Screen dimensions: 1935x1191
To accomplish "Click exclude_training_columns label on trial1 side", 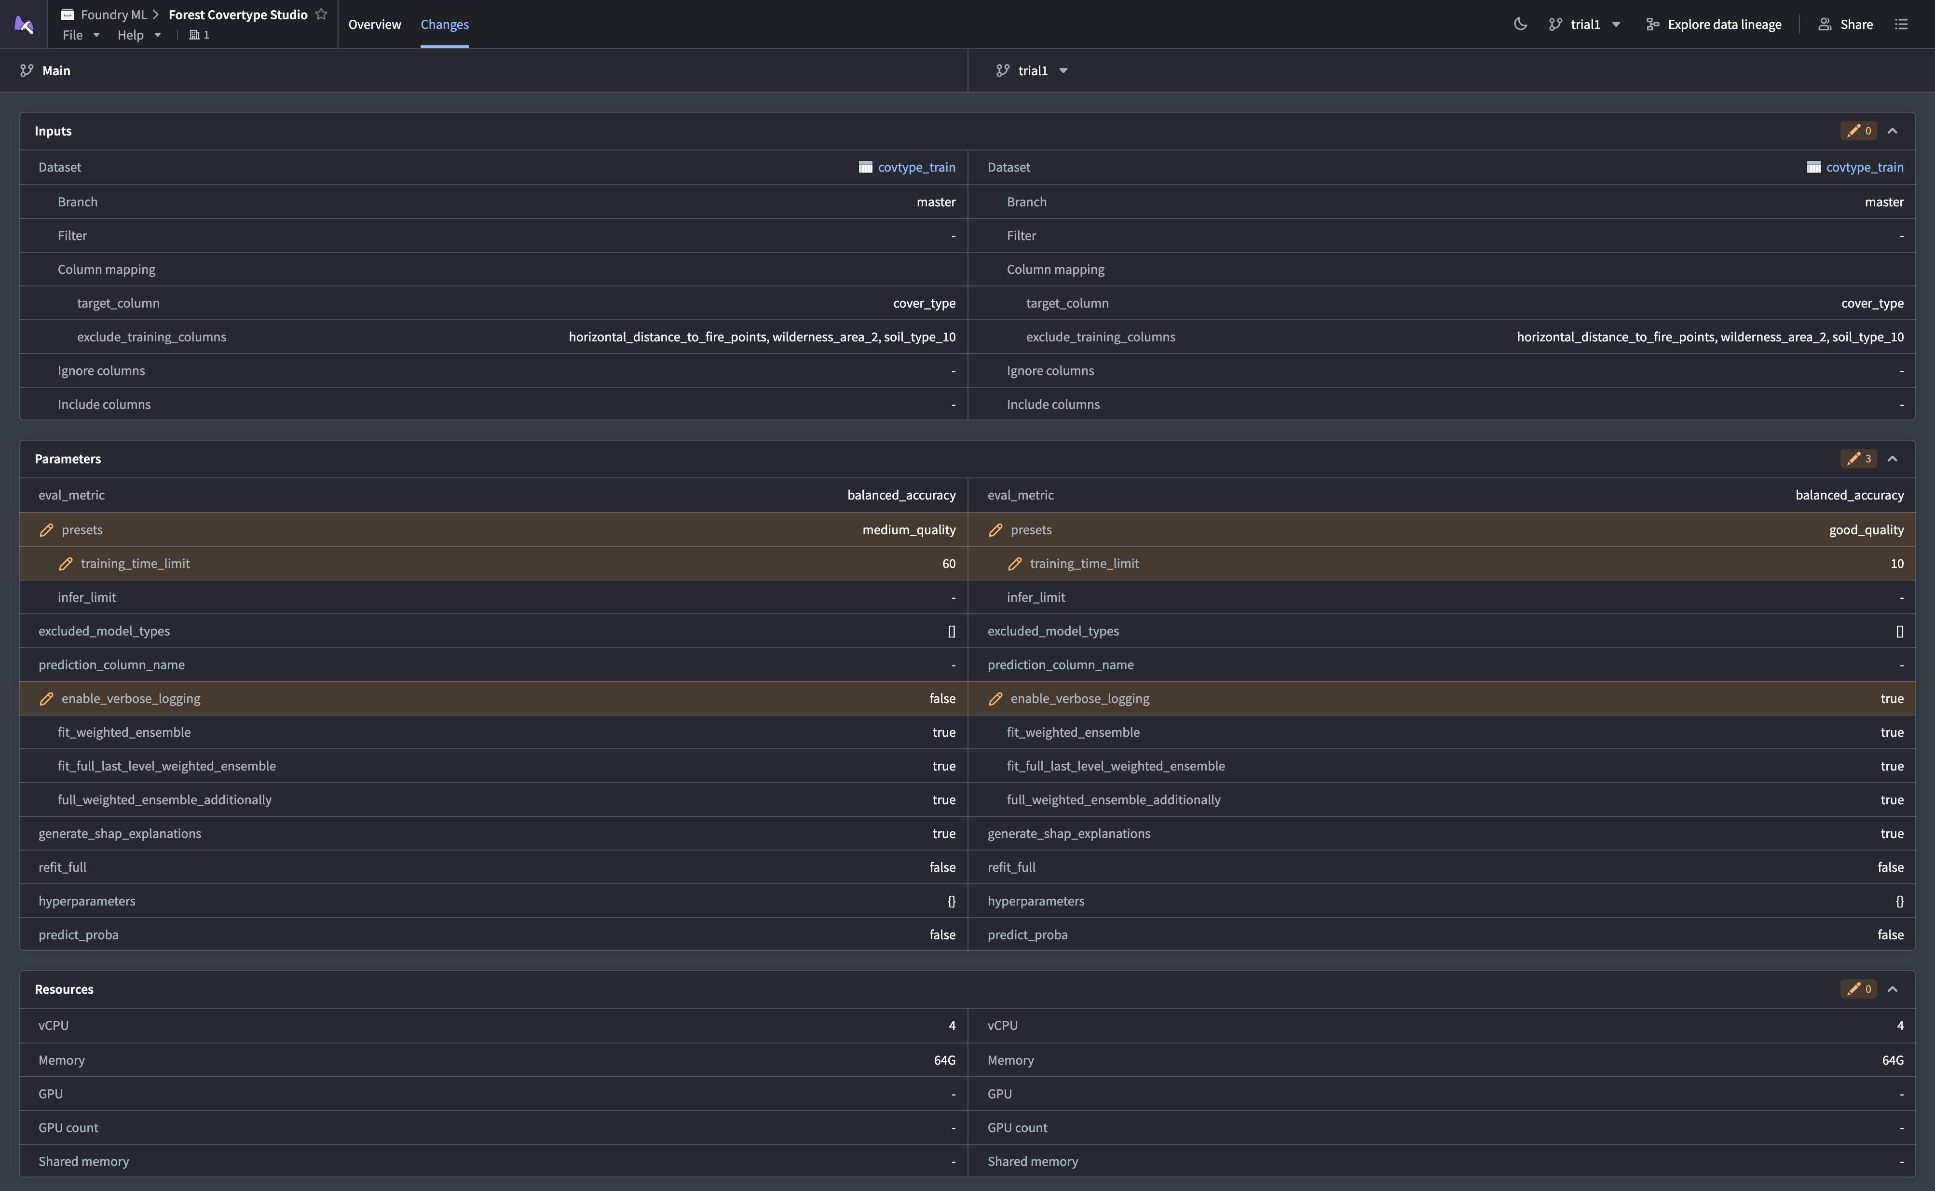I will pos(1101,337).
